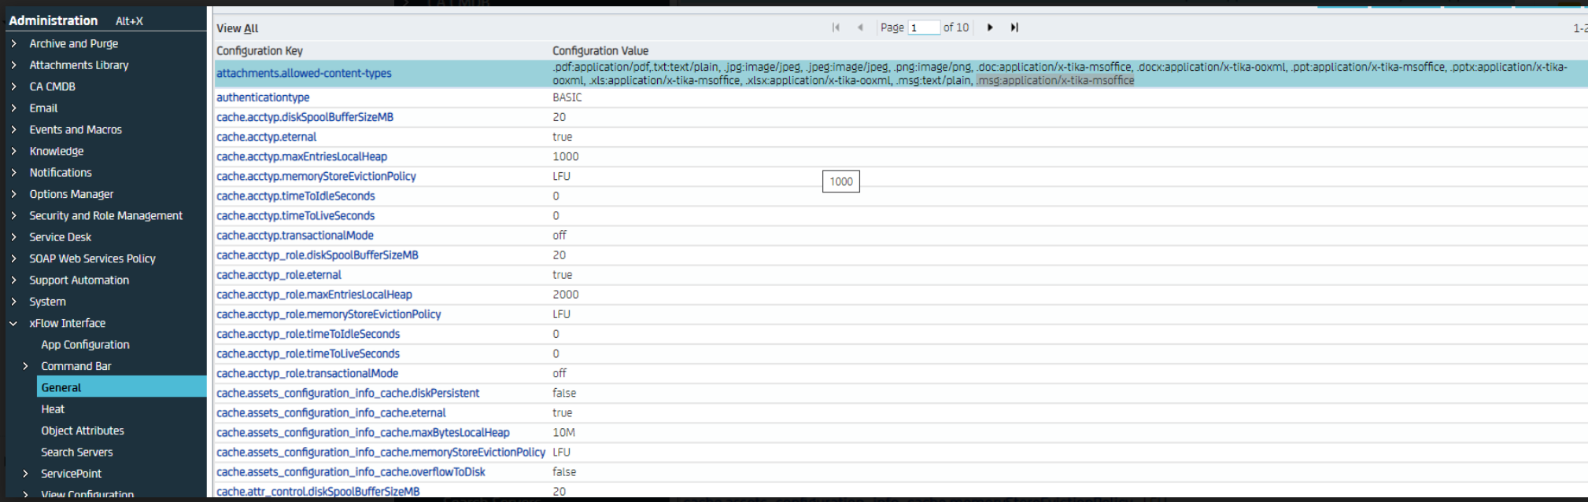Open cache.assets_configuration_info_cache.diskPersistent key
This screenshot has height=502, width=1588.
pyautogui.click(x=348, y=393)
